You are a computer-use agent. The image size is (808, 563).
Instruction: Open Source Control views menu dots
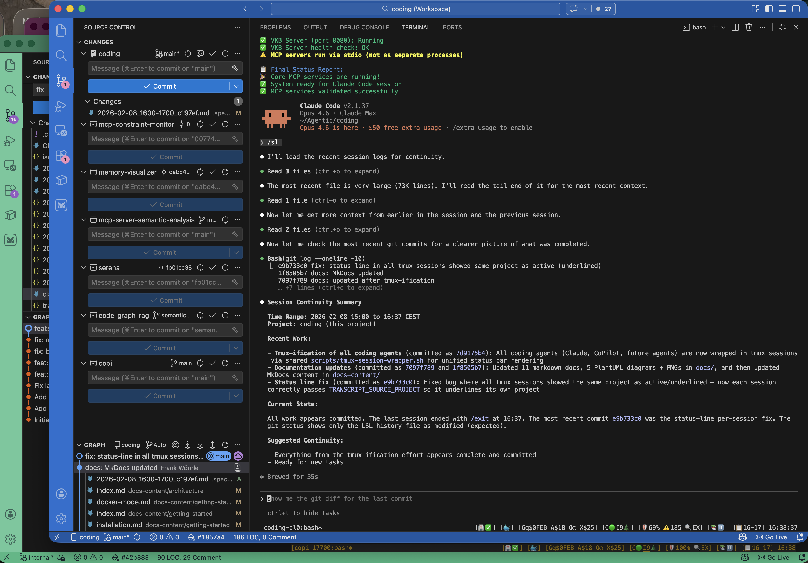click(x=237, y=27)
